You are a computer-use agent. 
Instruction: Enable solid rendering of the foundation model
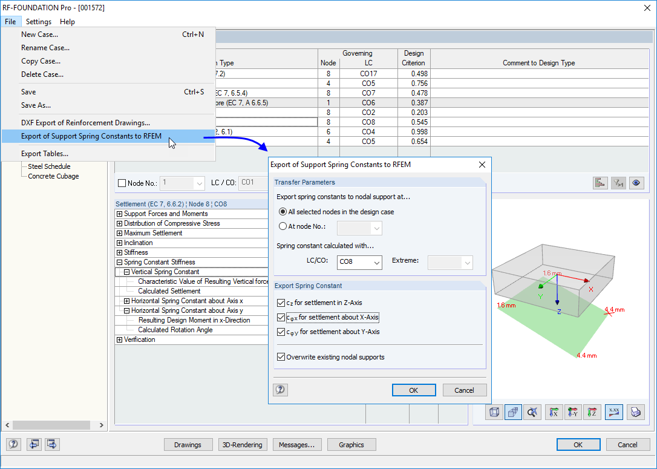click(x=513, y=412)
